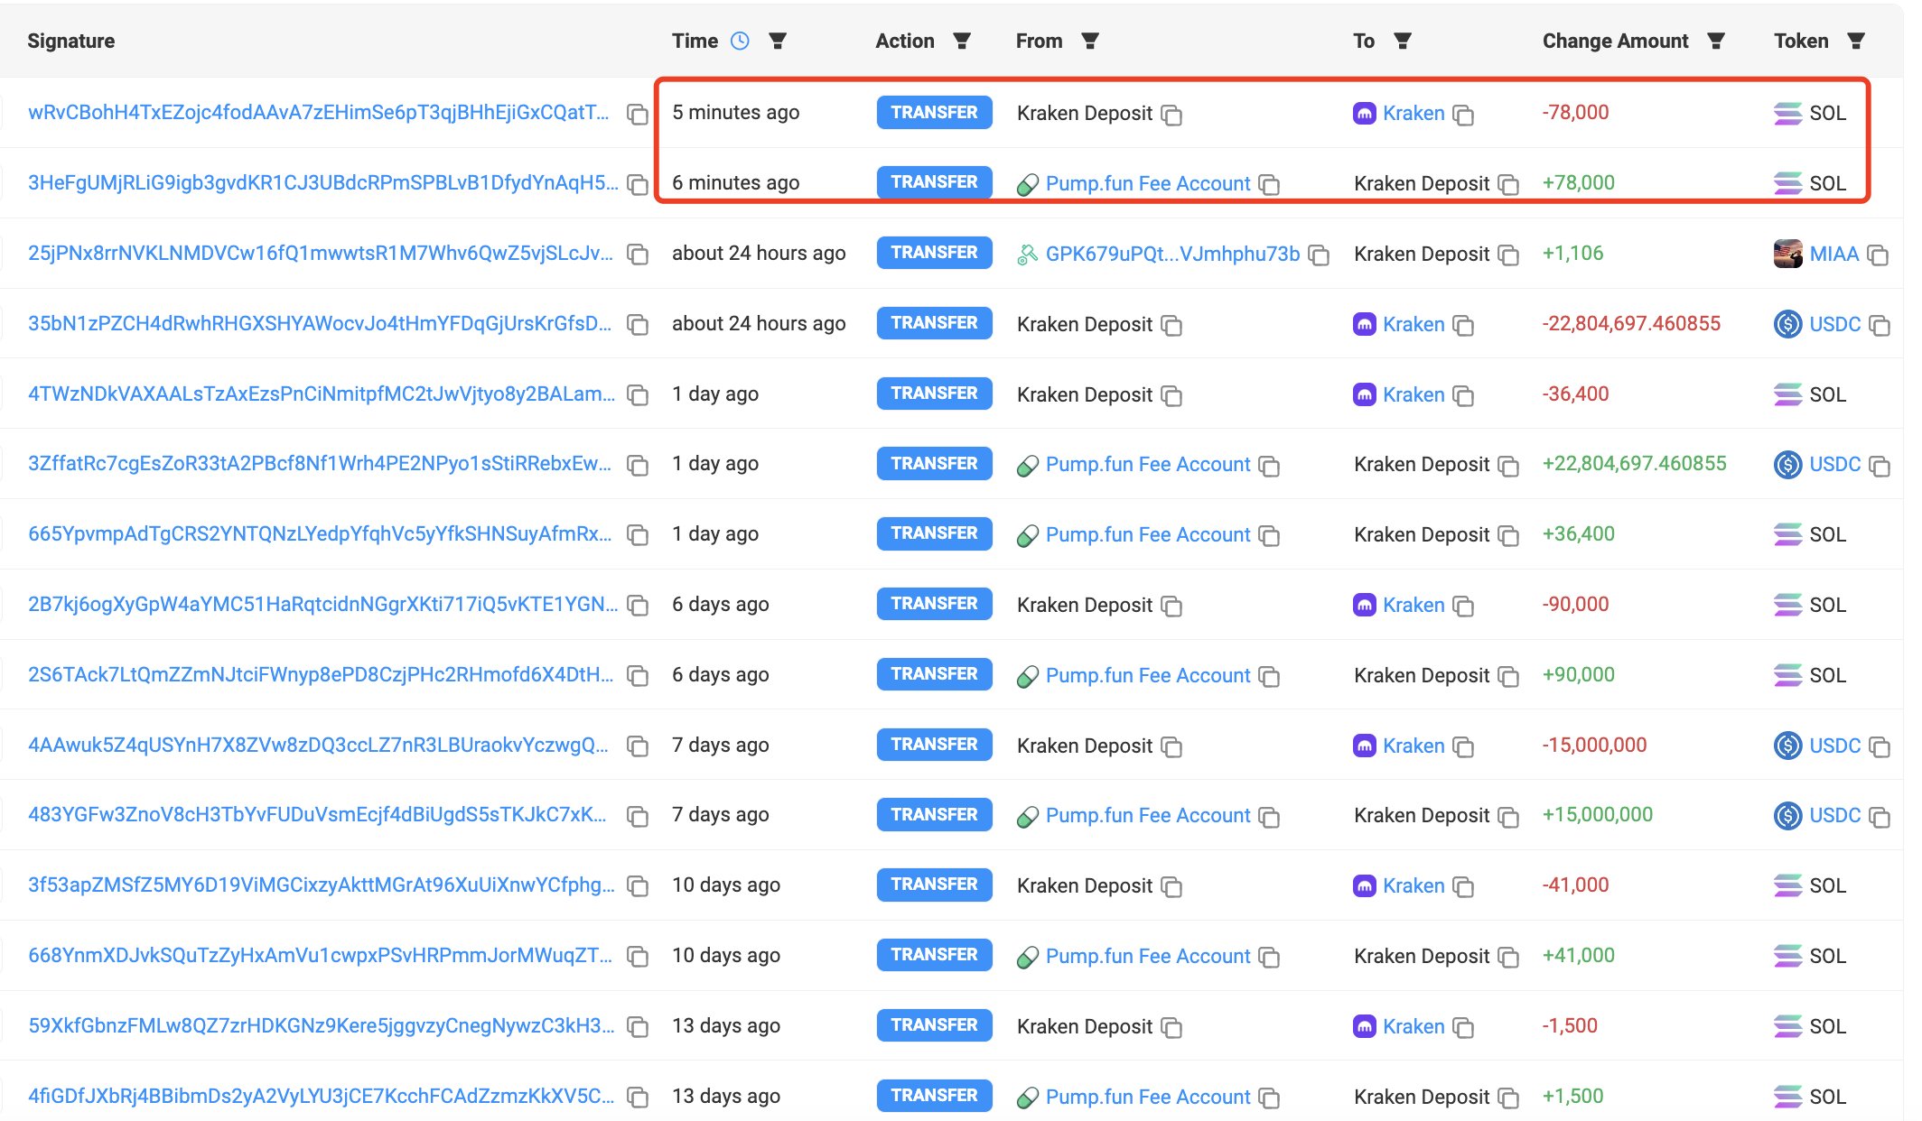Copy signature 35bN1zPZCH4dRwhRHGXSHY

coord(638,325)
